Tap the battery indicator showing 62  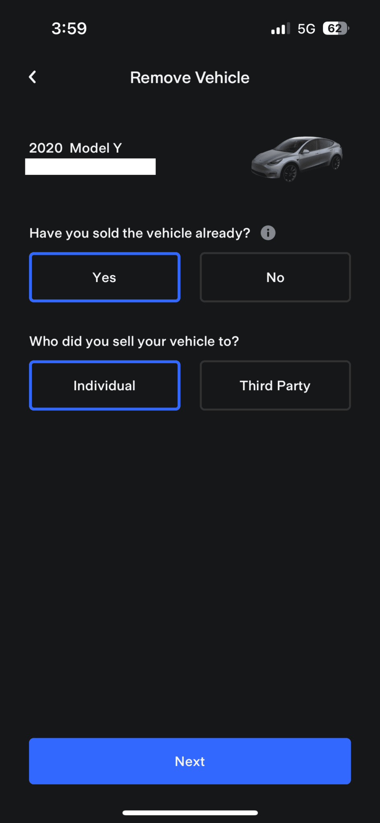click(334, 28)
